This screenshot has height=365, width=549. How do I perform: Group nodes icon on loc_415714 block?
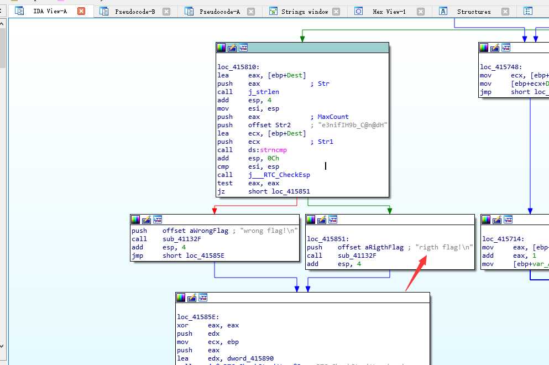point(509,220)
